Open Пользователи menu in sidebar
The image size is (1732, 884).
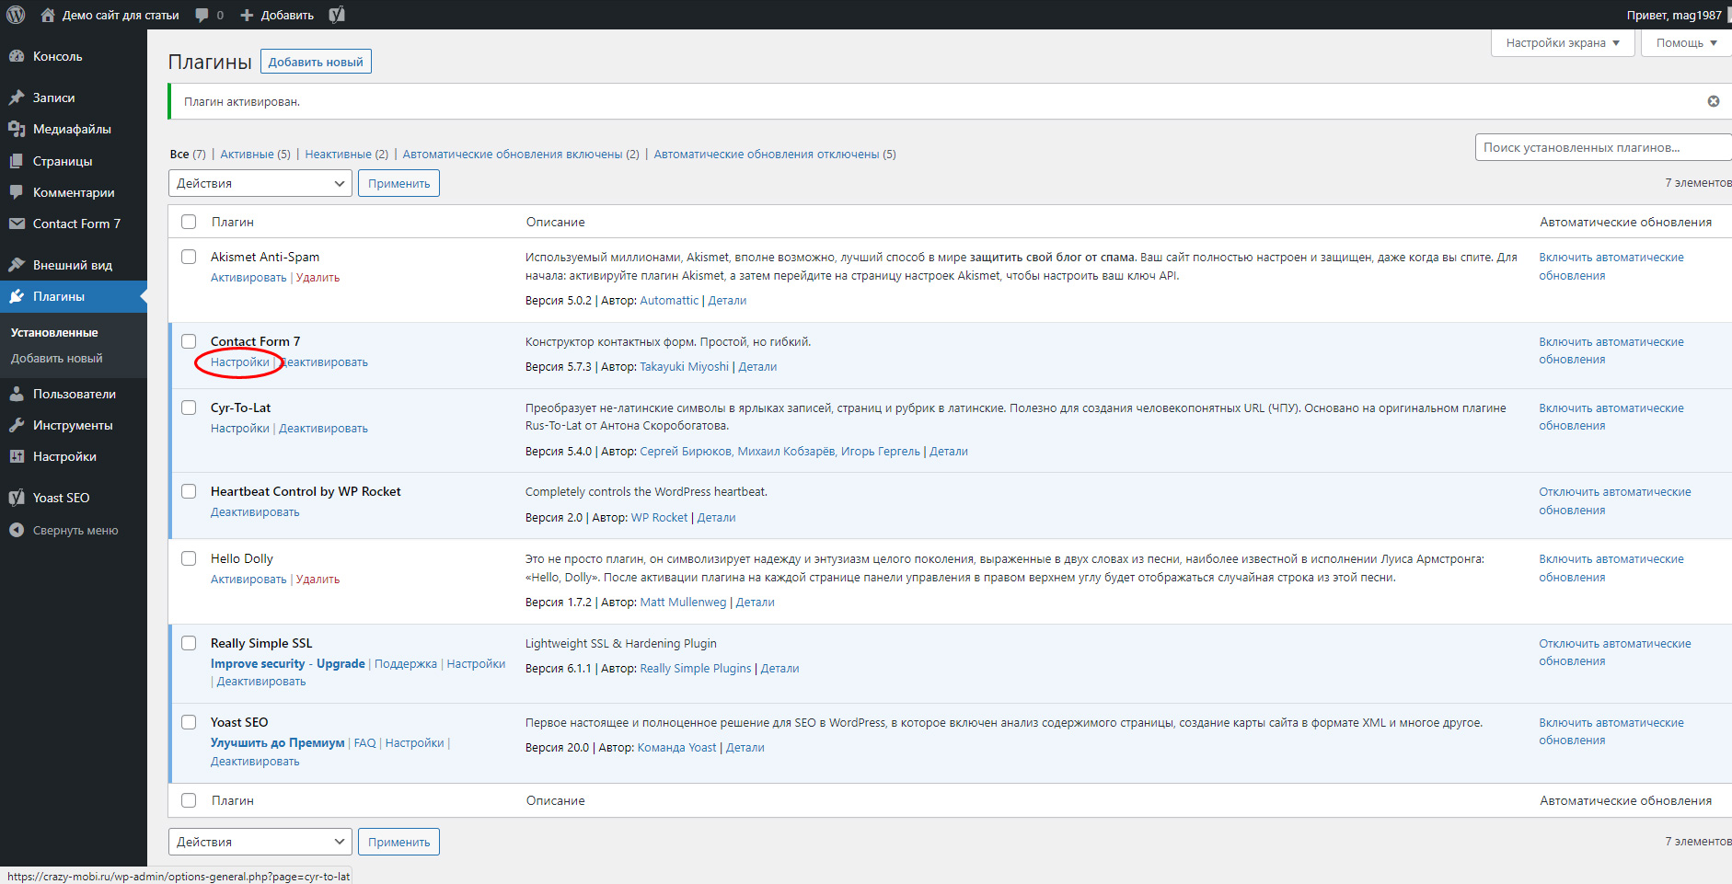point(74,394)
